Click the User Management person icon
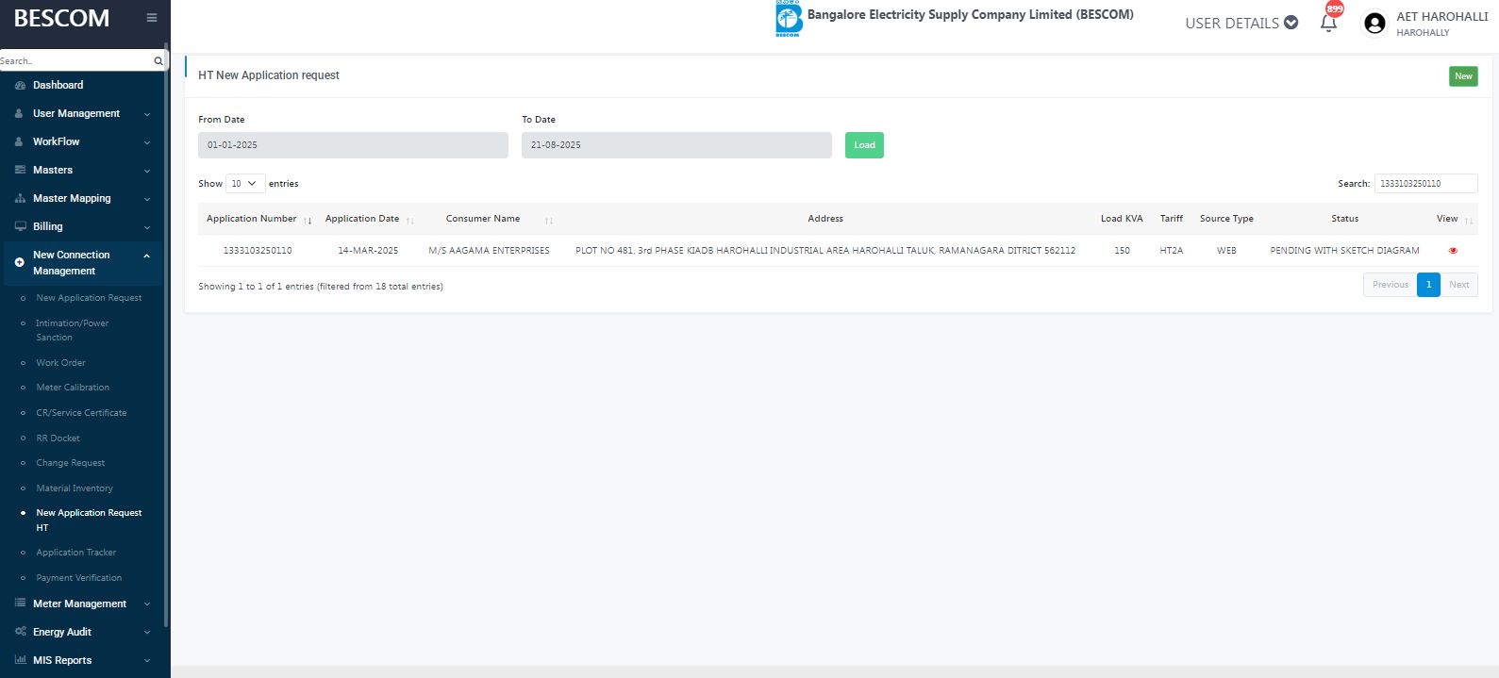Screen dimensions: 1499x678 pos(20,113)
